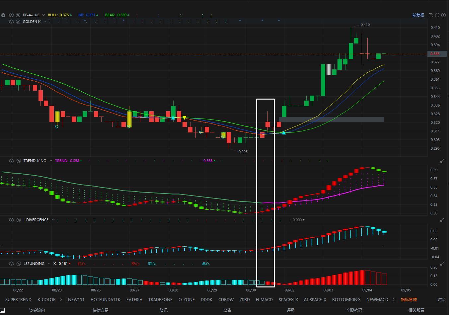This screenshot has height=315, width=449.
Task: Click the BULL: 0.375 value label
Action: coord(60,15)
